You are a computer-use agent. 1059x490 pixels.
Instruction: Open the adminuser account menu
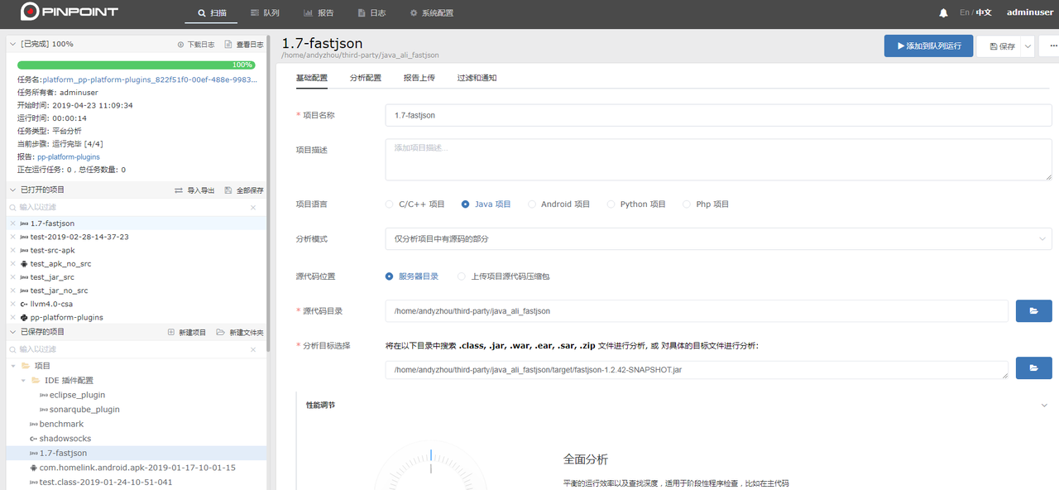click(x=1029, y=12)
